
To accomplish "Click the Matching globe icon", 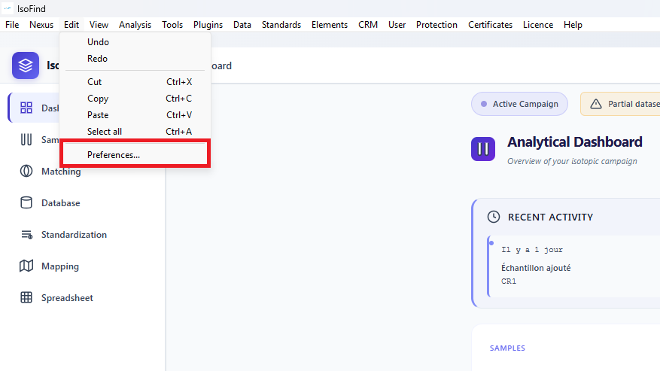I will coord(26,171).
